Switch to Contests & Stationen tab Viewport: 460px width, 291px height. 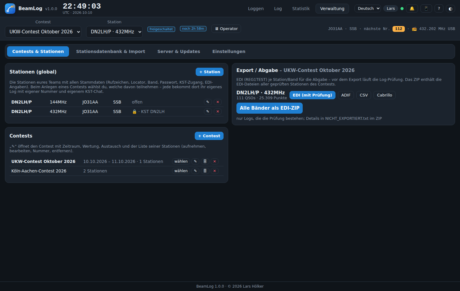click(x=38, y=51)
